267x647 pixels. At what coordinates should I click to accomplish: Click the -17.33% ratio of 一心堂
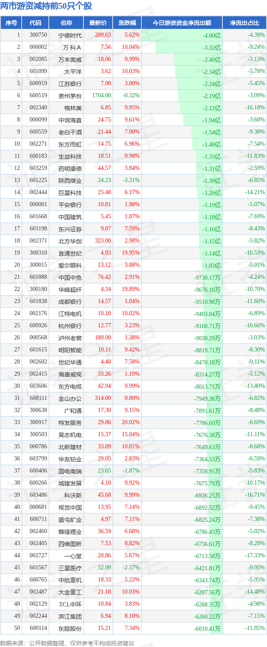(255, 556)
